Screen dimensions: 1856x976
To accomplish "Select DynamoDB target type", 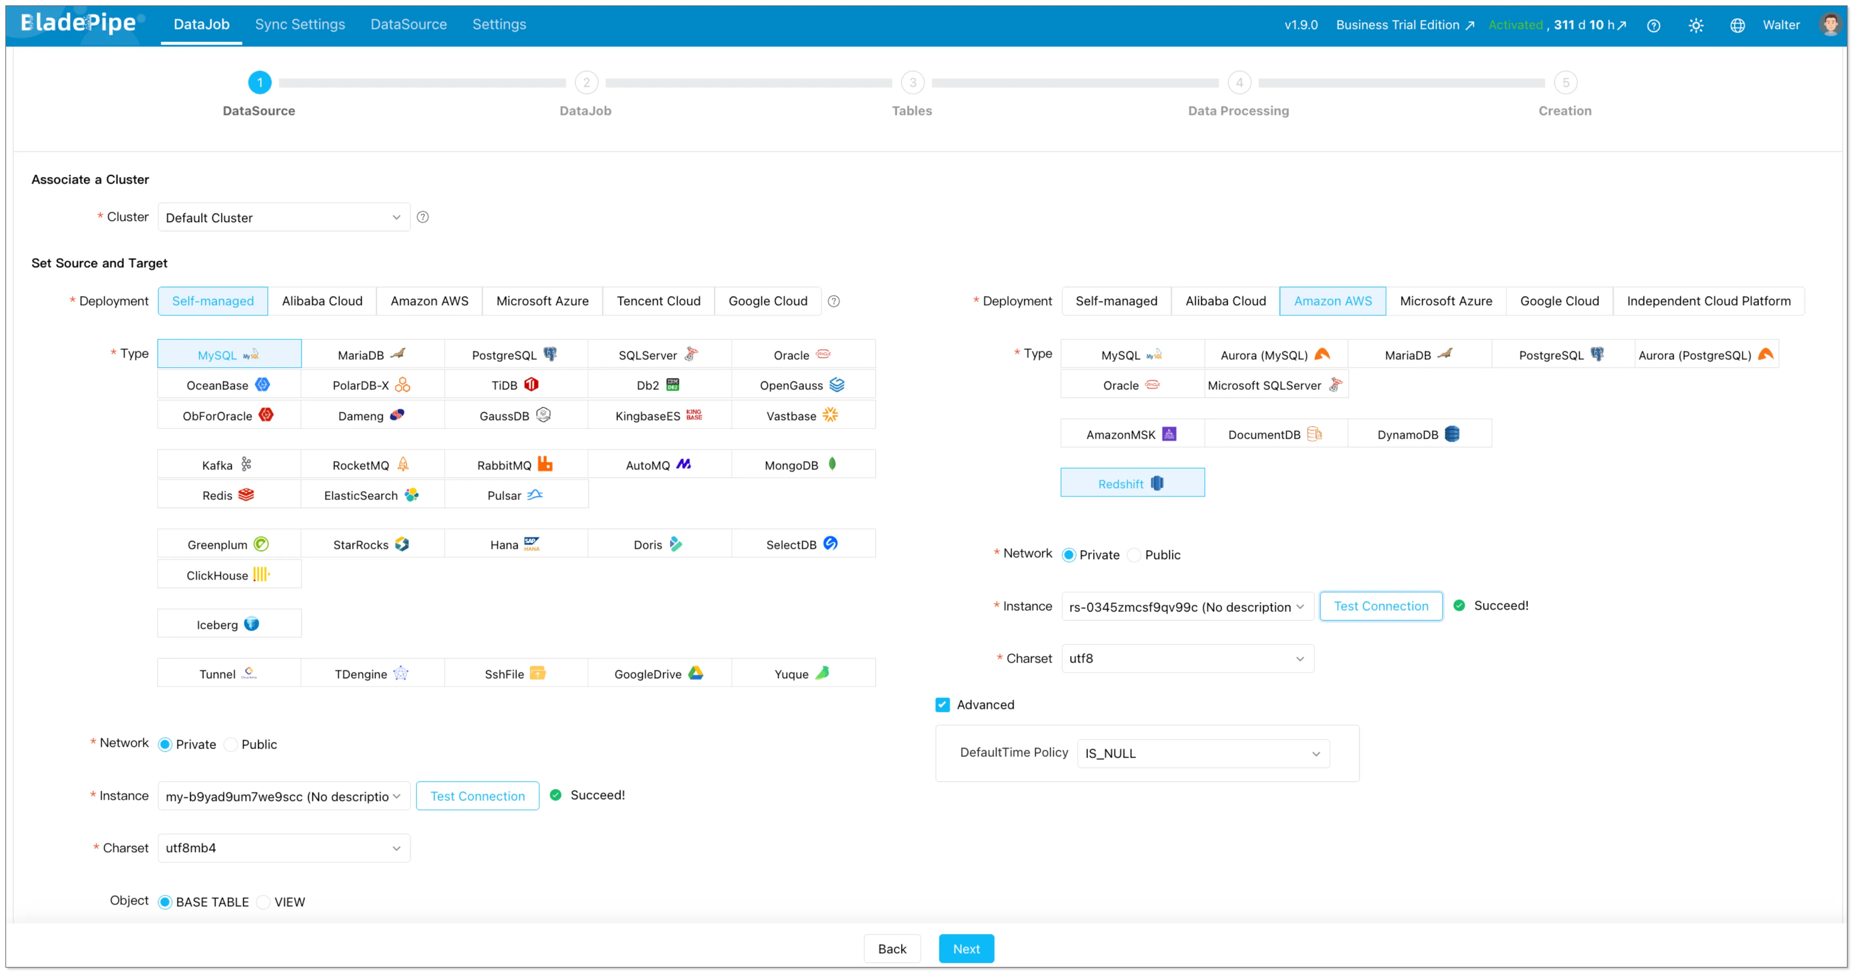I will (x=1419, y=434).
